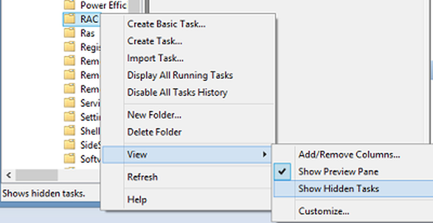Screen dimensions: 433x223
Task: Choose Create Basic Task from menu
Action: [x=166, y=24]
